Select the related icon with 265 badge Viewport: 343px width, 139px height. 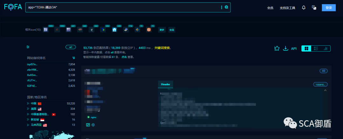click(x=80, y=30)
